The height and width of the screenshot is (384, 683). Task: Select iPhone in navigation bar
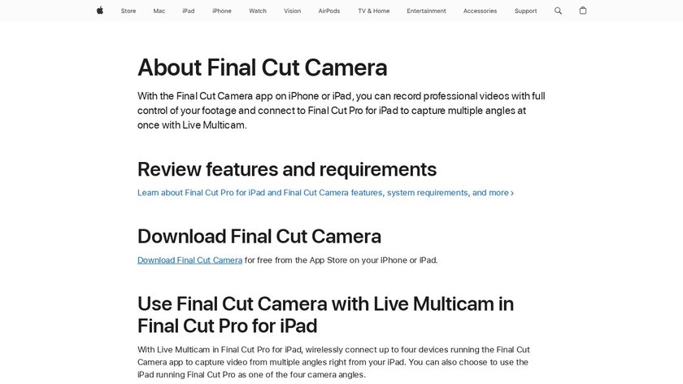pyautogui.click(x=222, y=11)
